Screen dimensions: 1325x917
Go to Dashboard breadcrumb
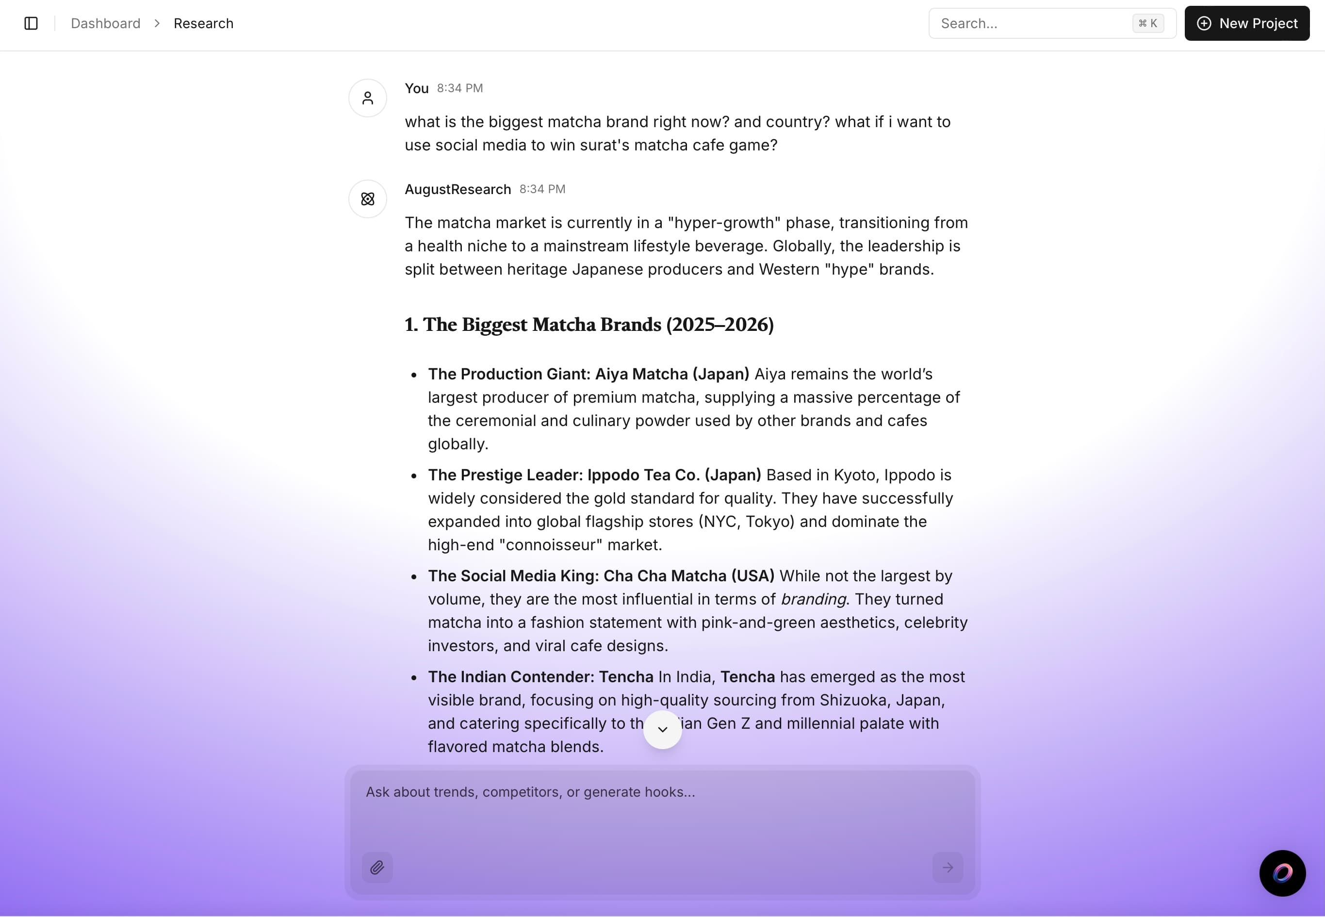coord(105,24)
